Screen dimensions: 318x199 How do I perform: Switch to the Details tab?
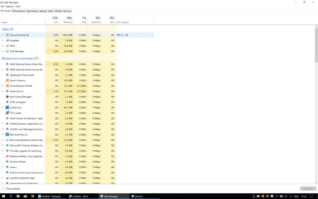point(58,11)
